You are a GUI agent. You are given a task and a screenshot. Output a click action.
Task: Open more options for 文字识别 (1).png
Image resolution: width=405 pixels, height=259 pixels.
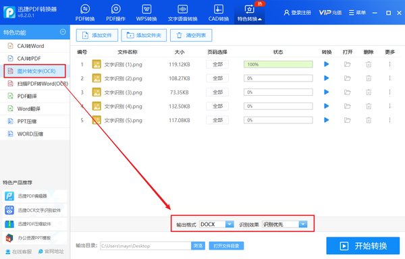click(389, 64)
